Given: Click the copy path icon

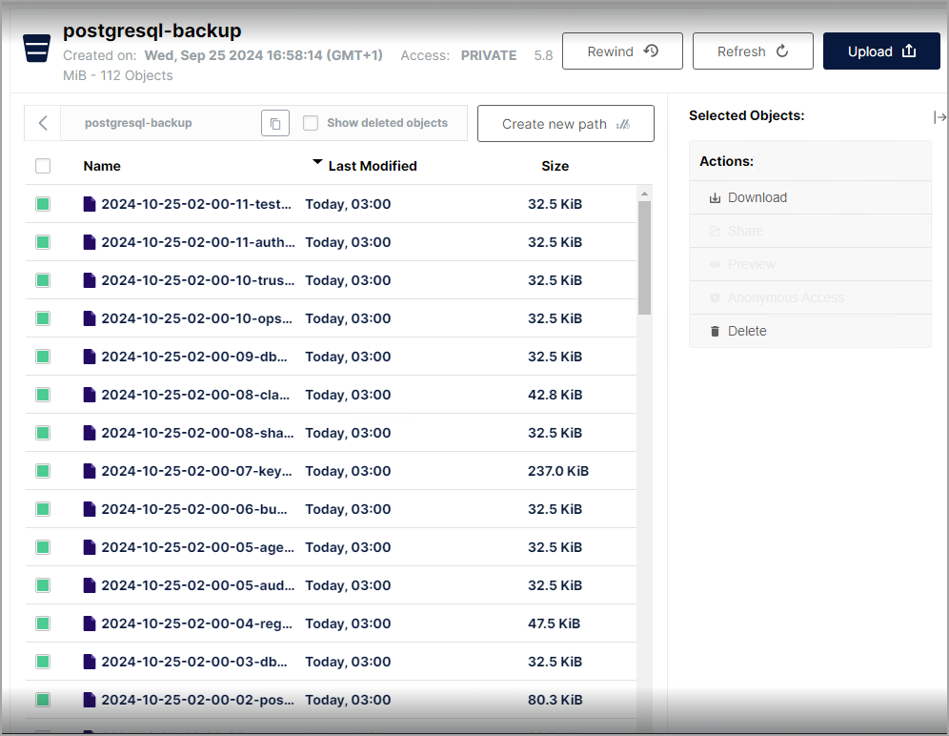Looking at the screenshot, I should point(274,124).
